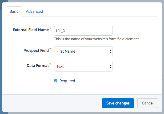Open the Prospect Field dropdown
Screen dimensions: 164x114
(83, 51)
